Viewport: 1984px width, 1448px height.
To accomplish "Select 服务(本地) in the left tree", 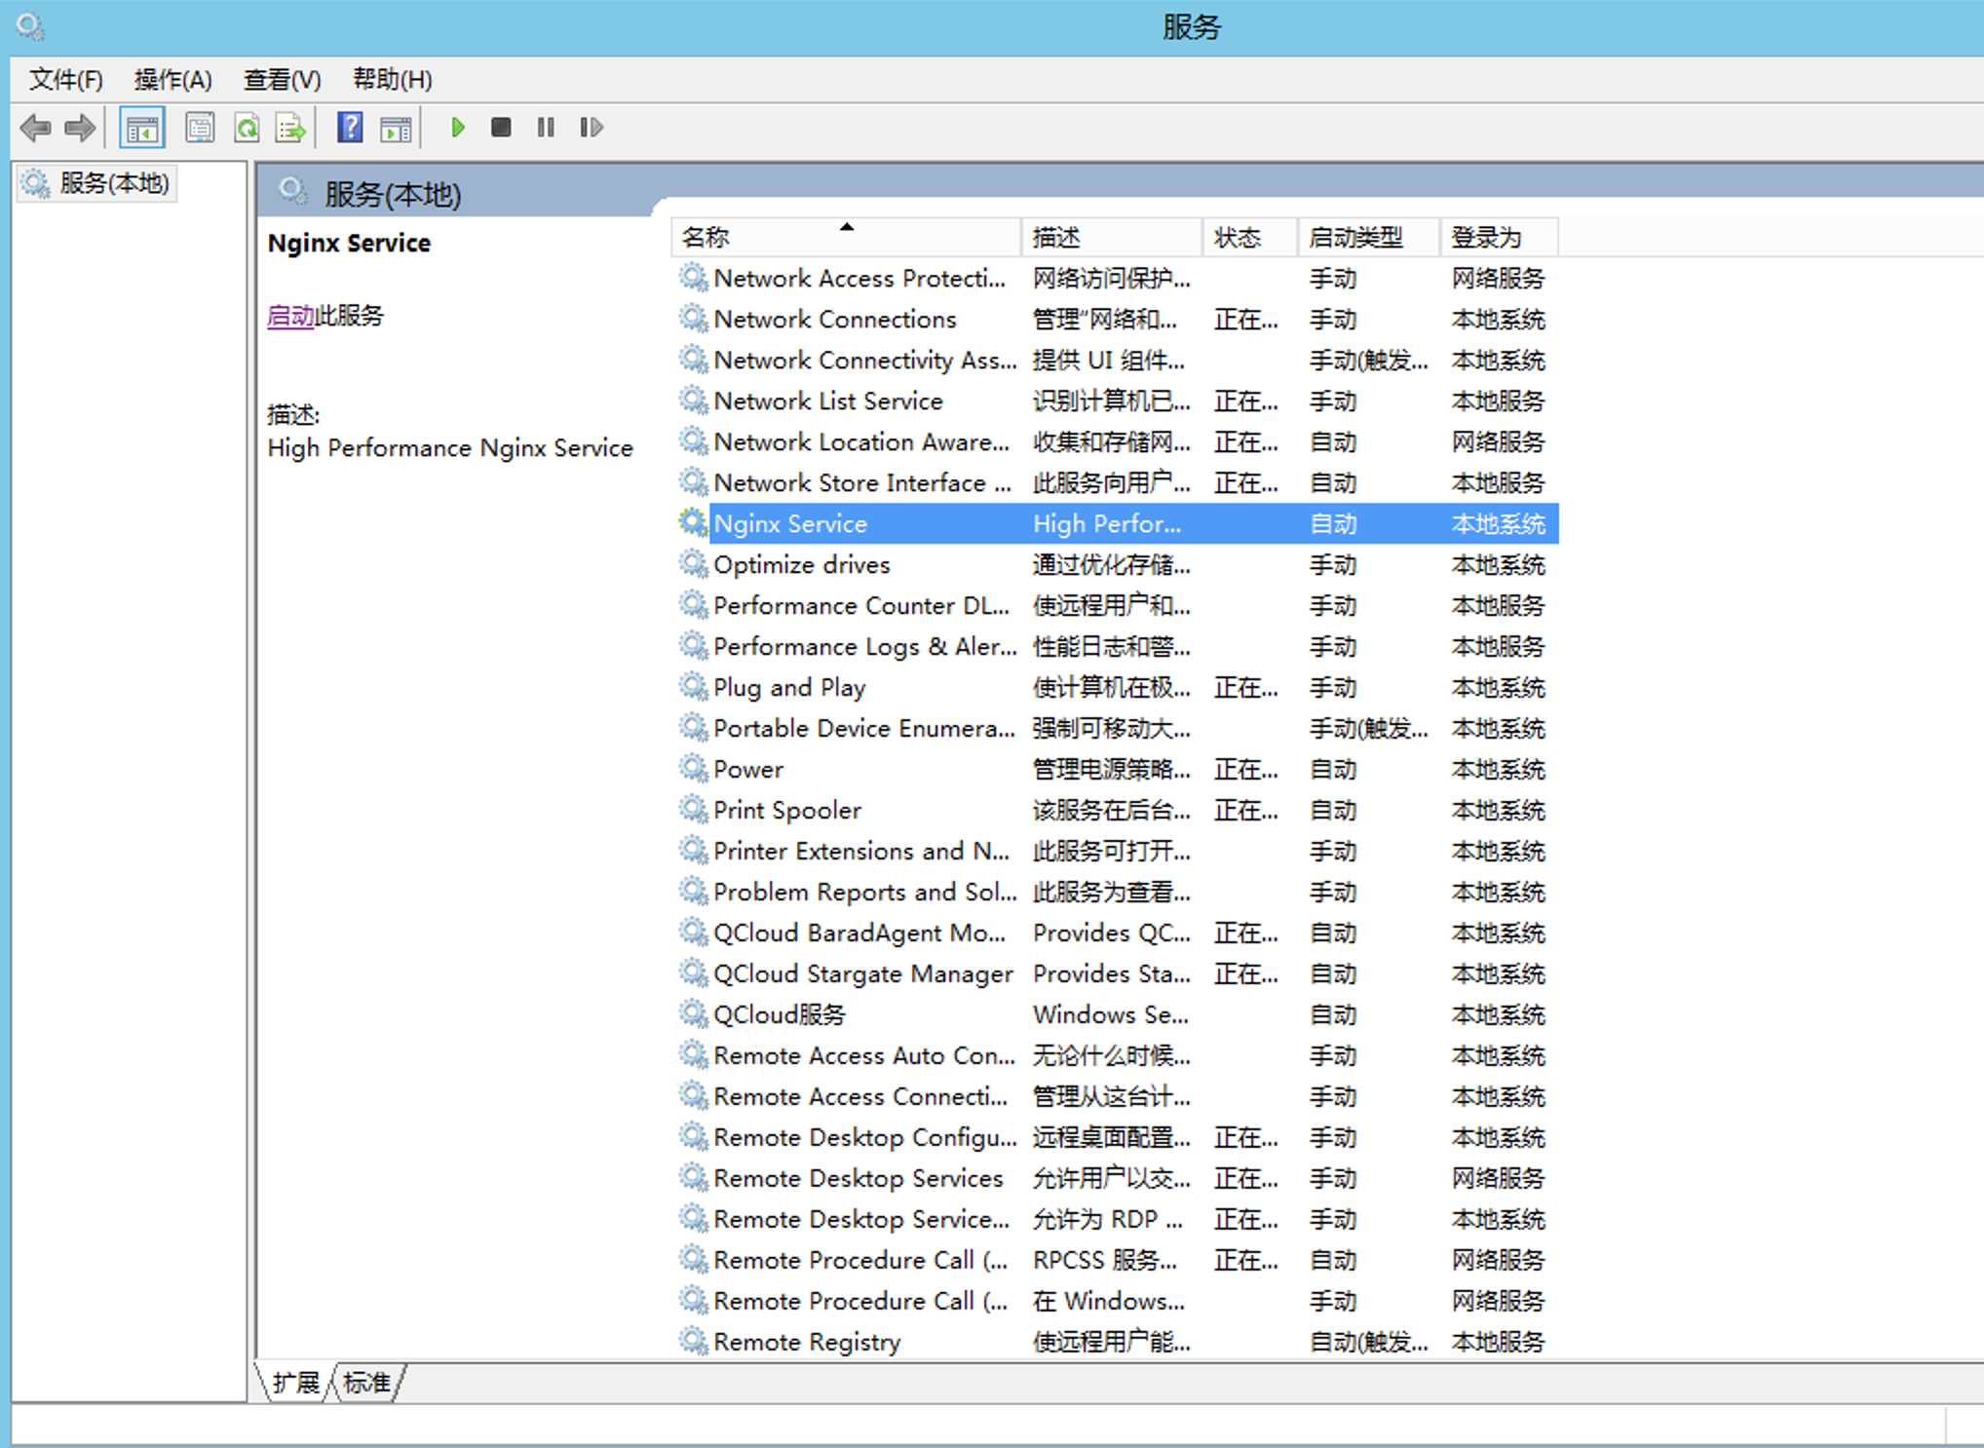I will click(113, 183).
